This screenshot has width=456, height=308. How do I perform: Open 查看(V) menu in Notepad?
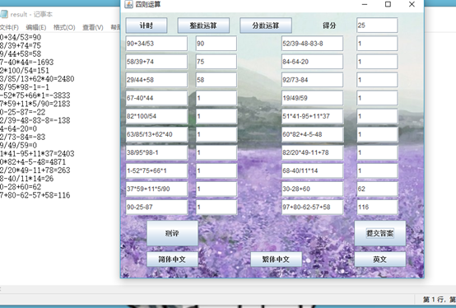point(93,27)
